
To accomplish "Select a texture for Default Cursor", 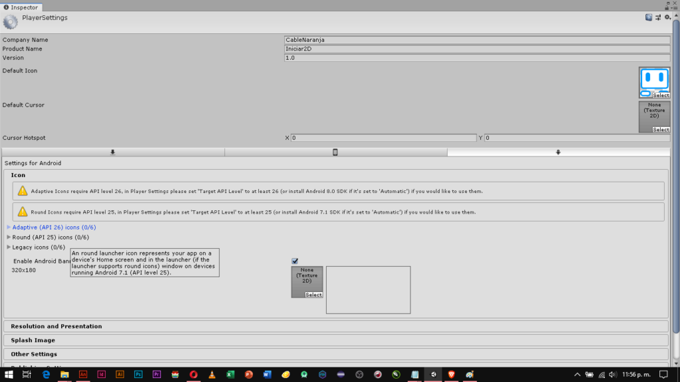I will pos(661,130).
